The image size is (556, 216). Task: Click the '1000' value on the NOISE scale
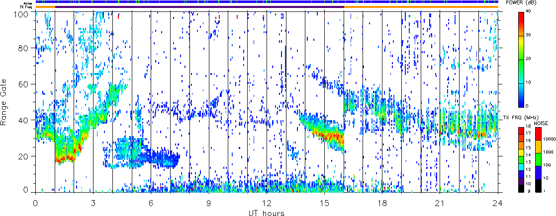pos(548,152)
